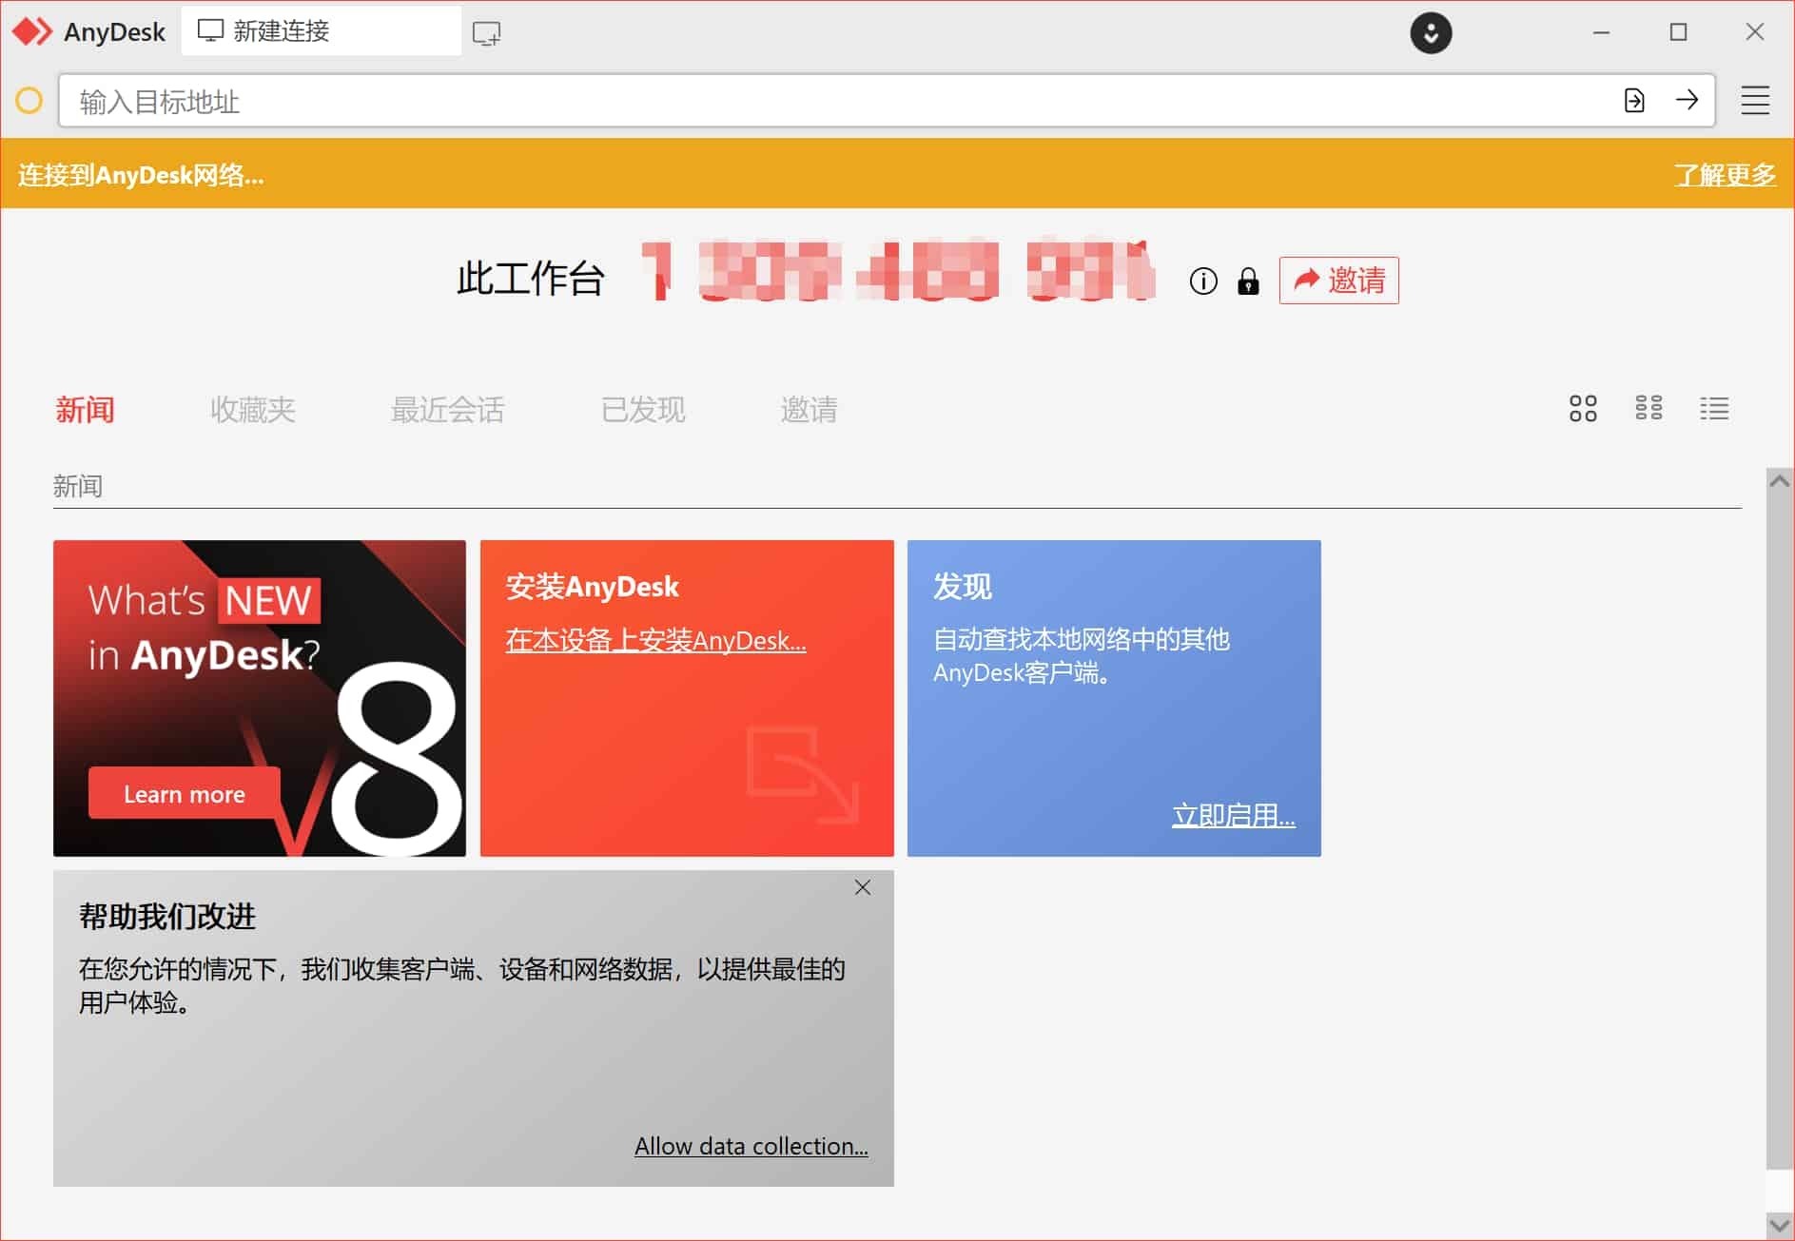The image size is (1795, 1241).
Task: Open workspace ID info via the (i) icon
Action: coord(1202,281)
